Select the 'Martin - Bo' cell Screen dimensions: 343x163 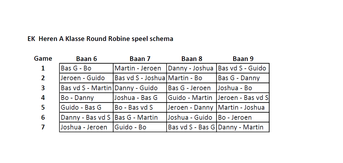191,78
